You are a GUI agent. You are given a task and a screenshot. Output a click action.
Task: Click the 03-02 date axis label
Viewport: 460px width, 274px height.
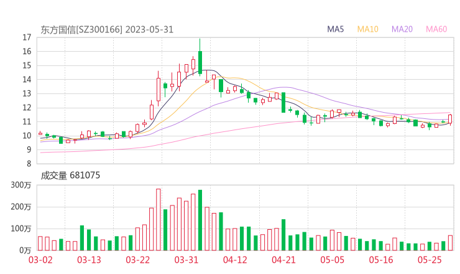40,260
